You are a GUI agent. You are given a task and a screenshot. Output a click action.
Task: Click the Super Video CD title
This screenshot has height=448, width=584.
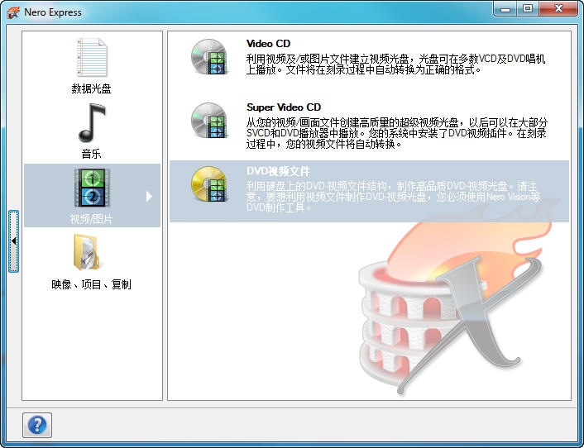[284, 107]
